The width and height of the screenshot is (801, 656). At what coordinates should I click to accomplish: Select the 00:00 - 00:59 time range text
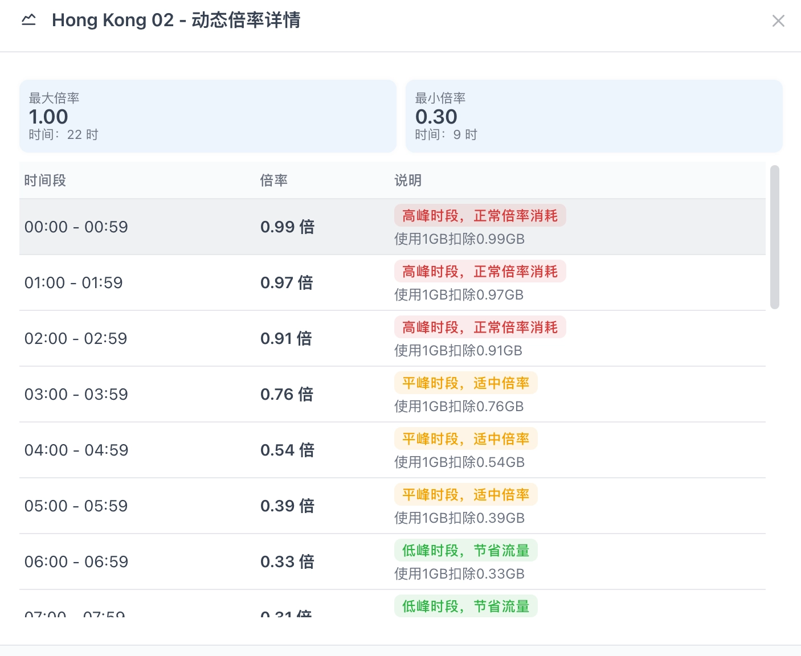coord(76,227)
